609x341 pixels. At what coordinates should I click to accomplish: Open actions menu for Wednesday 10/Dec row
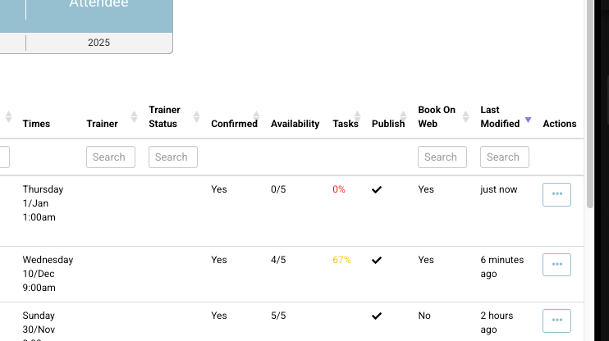click(556, 265)
